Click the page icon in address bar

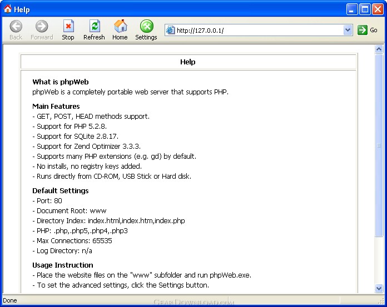(170, 30)
